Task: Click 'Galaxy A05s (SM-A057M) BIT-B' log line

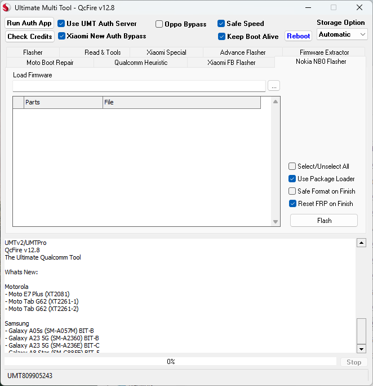Action: click(x=50, y=331)
